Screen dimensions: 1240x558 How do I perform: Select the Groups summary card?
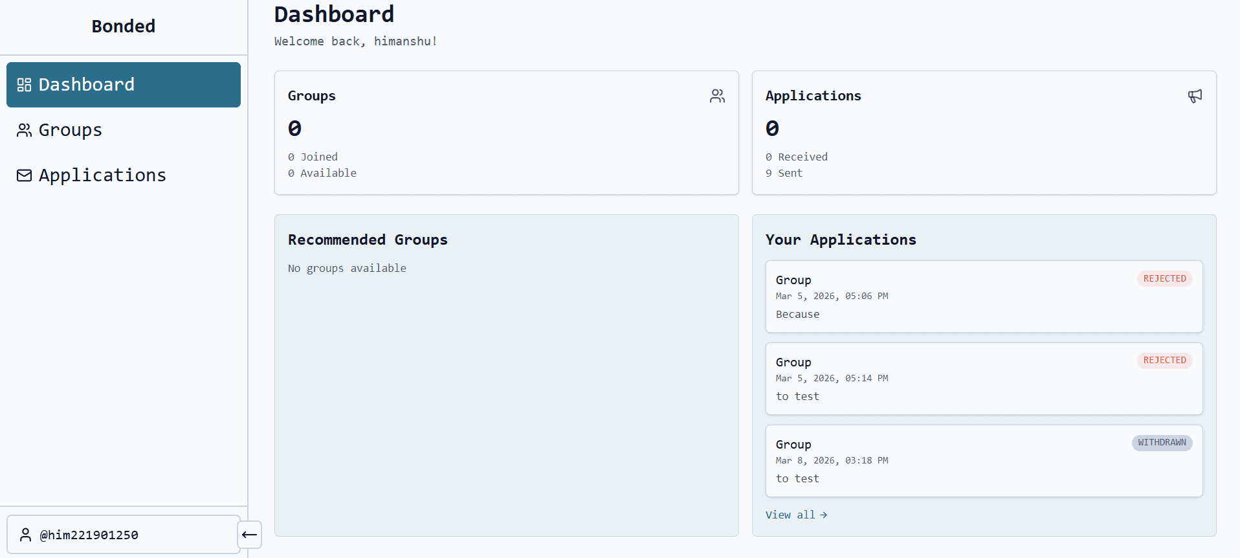(506, 133)
